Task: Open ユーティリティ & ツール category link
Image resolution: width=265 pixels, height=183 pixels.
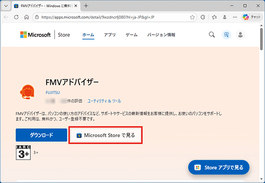Action: (x=104, y=101)
